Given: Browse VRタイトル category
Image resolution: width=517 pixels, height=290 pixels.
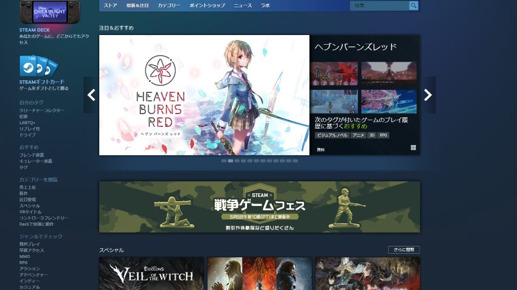Looking at the screenshot, I should 30,212.
